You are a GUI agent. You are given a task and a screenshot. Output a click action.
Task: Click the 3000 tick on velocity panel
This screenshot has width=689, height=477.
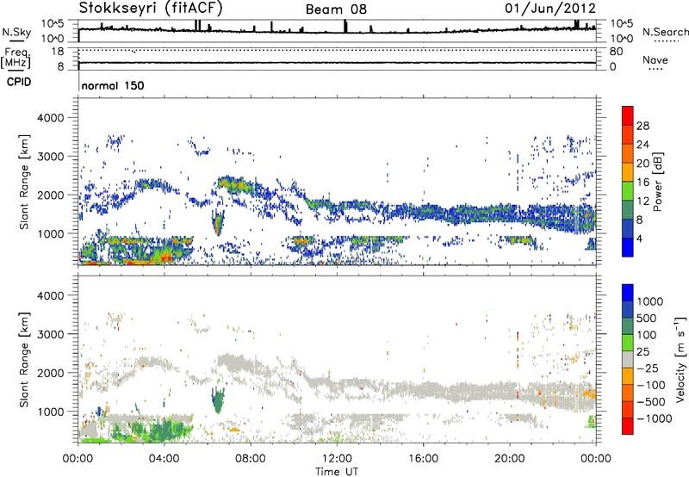[50, 334]
